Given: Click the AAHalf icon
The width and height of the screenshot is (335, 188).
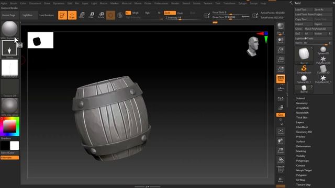Looking at the screenshot, I should pyautogui.click(x=281, y=69).
